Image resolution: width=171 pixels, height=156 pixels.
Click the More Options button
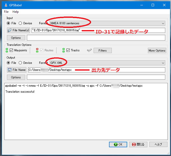coord(157,51)
